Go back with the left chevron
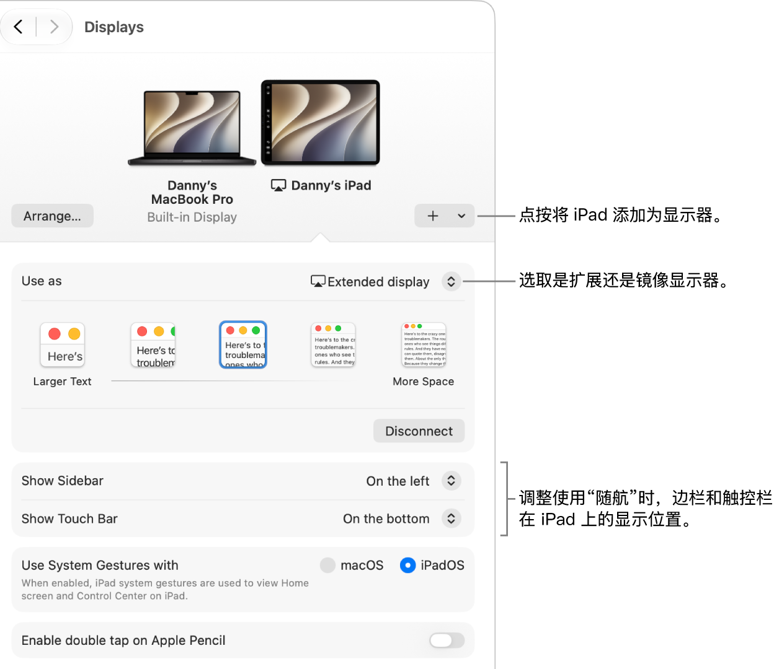This screenshot has height=669, width=774. (x=19, y=27)
